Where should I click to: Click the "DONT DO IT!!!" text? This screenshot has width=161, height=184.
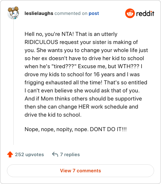point(108,129)
